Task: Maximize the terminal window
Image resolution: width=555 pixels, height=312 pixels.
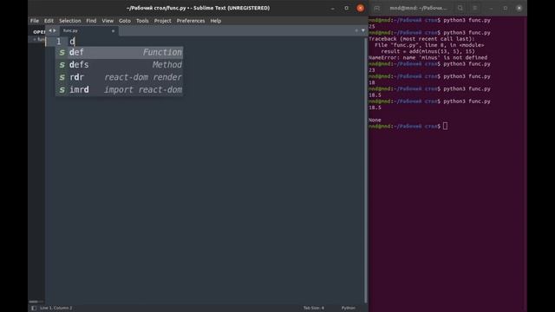Action: tap(505, 8)
